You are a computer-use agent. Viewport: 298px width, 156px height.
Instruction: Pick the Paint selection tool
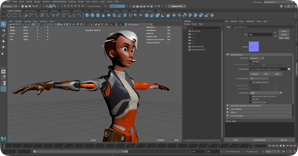(x=4, y=36)
